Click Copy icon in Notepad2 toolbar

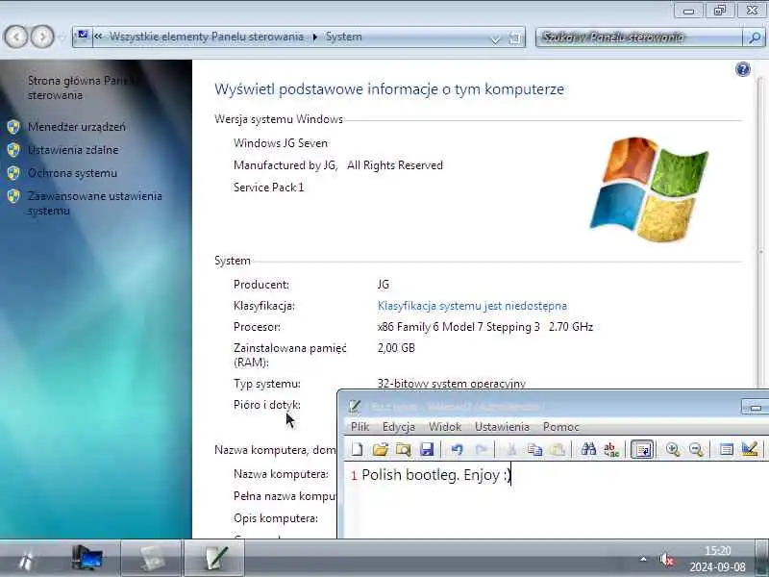534,449
